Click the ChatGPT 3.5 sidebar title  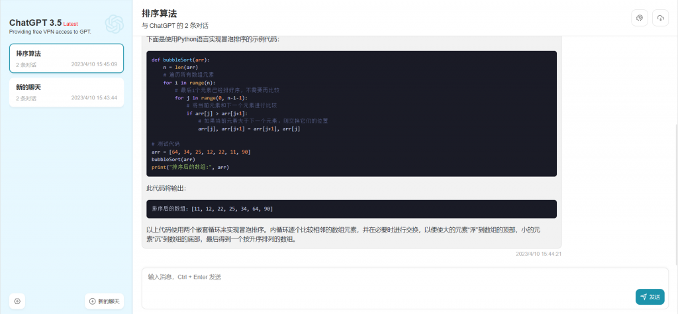pos(36,23)
